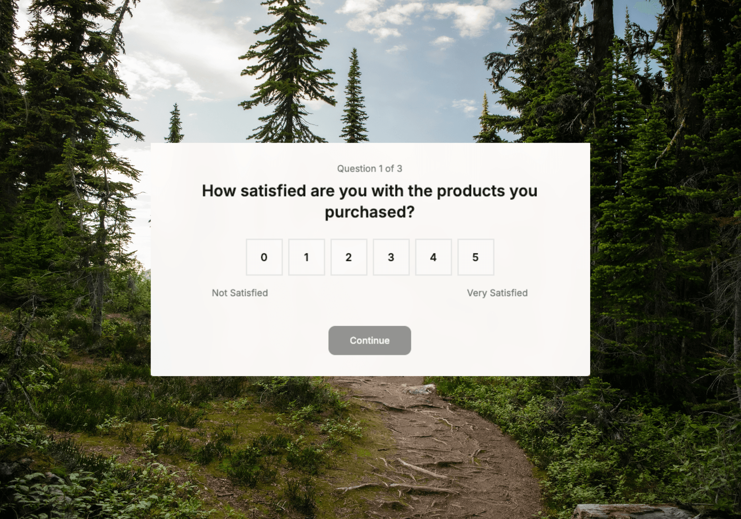
Task: Choose the highest rating 5
Action: click(x=476, y=257)
